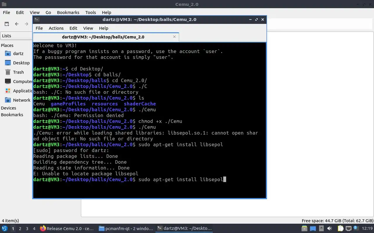Click the dartz home folder icon
The width and height of the screenshot is (374, 233).
[8, 54]
